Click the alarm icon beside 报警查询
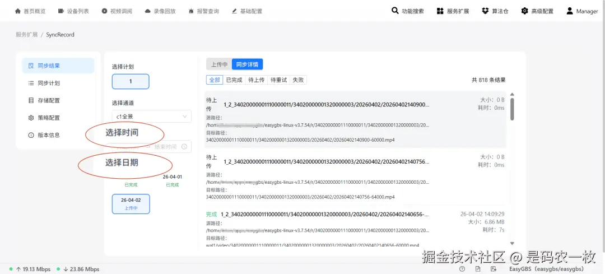This screenshot has height=274, width=605. coord(192,11)
